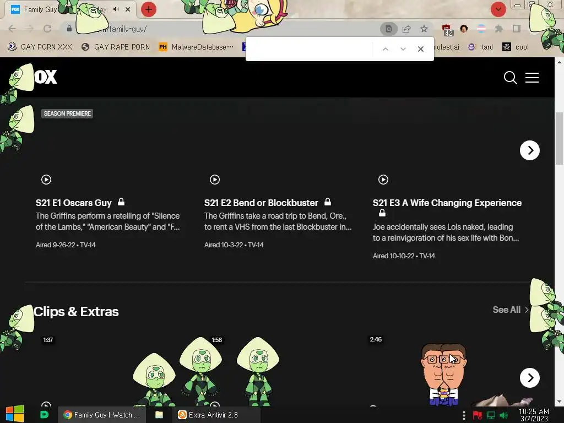Click the red flag tray icon
564x423 pixels.
(x=478, y=415)
